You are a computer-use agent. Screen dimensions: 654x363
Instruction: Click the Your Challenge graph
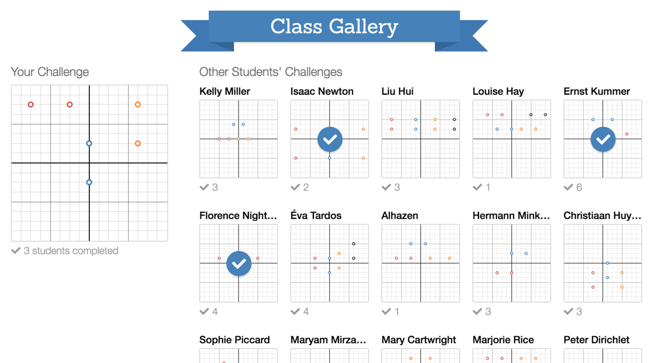tap(90, 163)
